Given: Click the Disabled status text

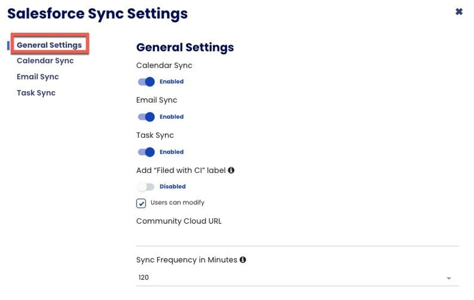Looking at the screenshot, I should click(172, 186).
